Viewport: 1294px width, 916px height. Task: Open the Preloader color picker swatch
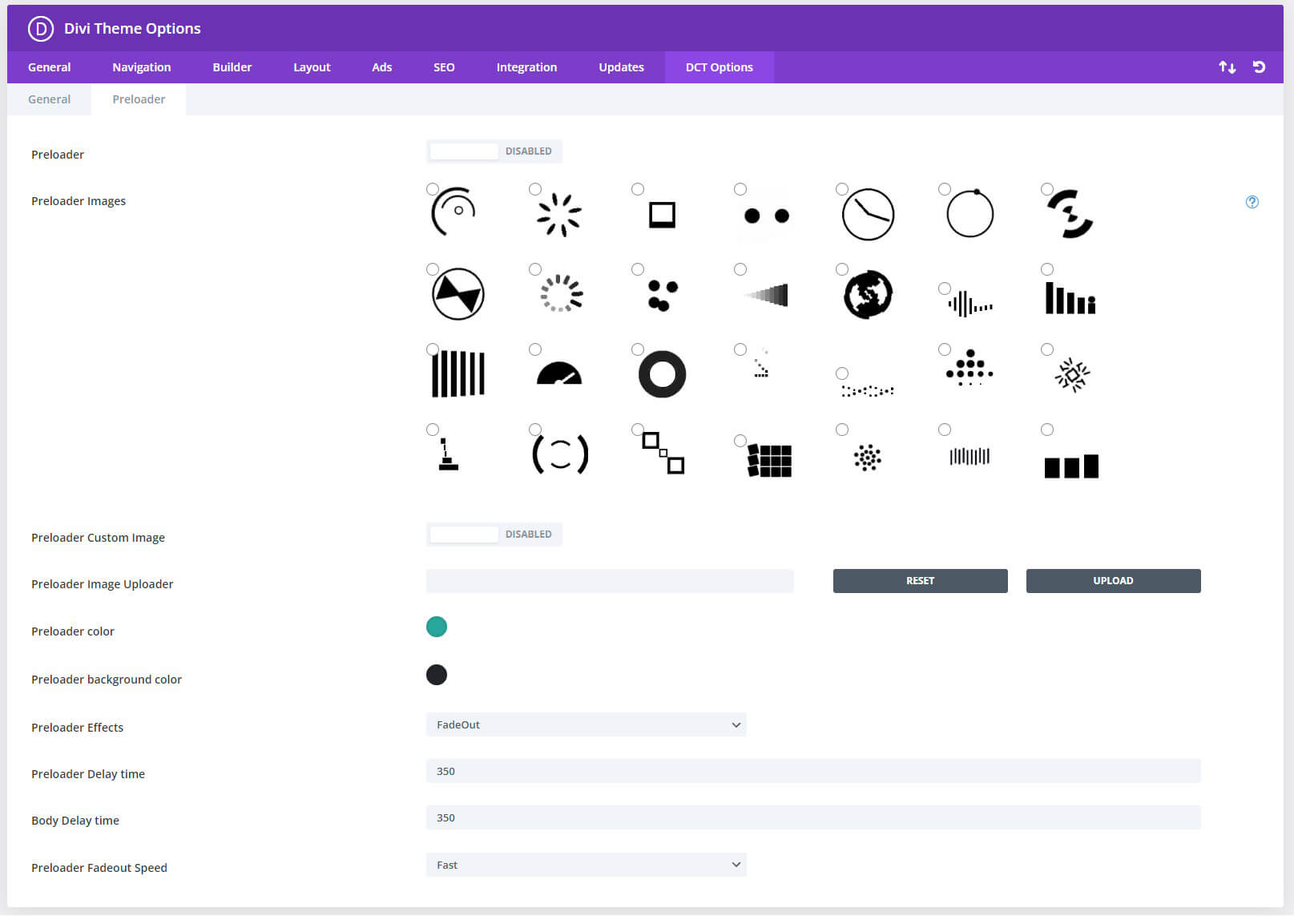click(437, 627)
